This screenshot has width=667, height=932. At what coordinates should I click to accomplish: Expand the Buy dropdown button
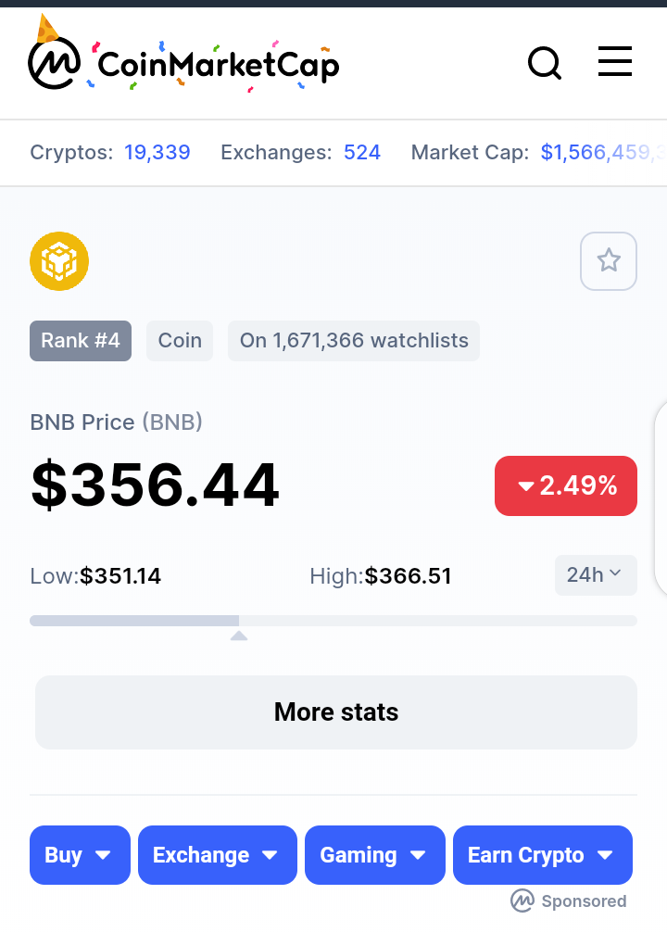click(x=80, y=855)
